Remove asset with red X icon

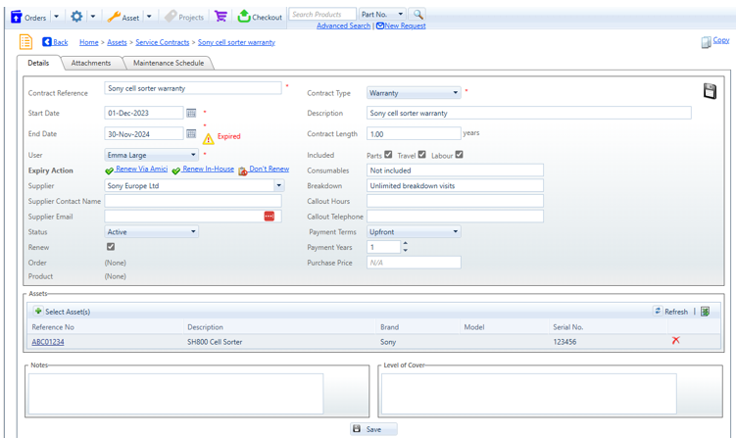[675, 340]
